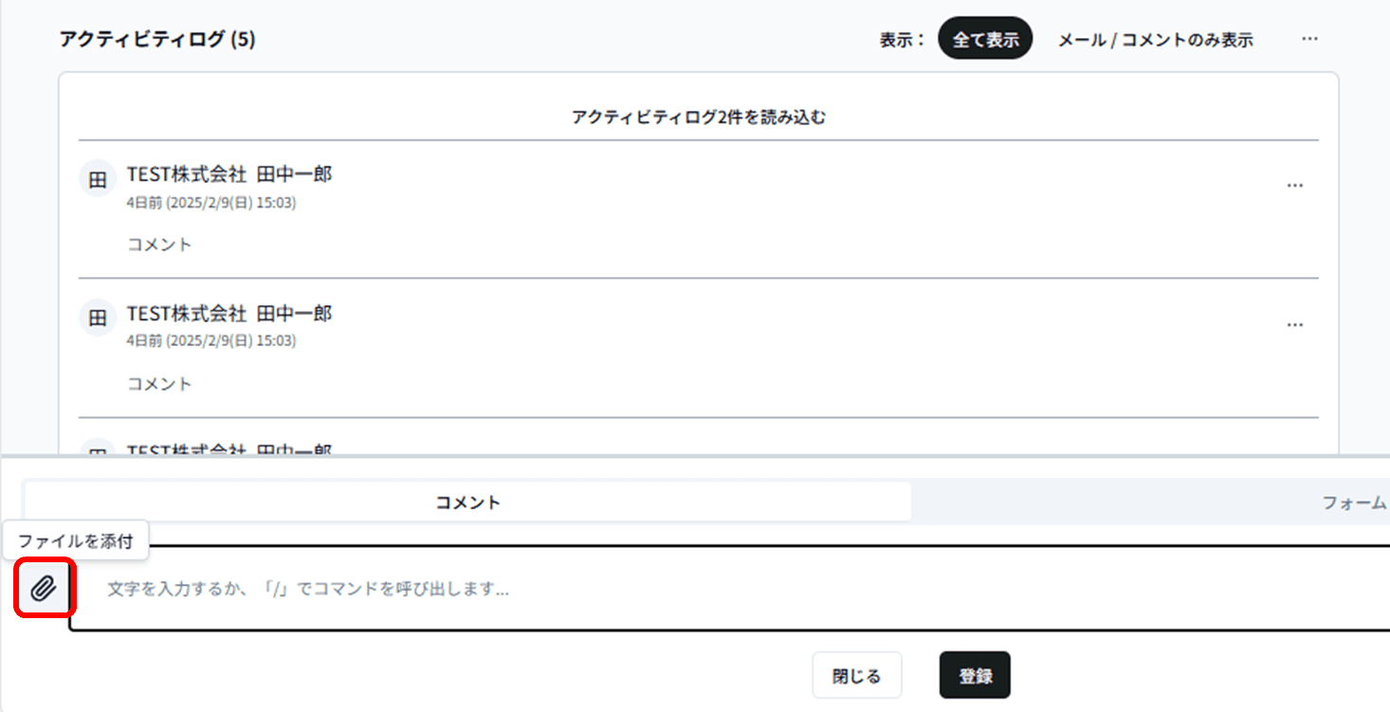Open the ellipsis menu on the second comment
1390x712 pixels.
click(1295, 324)
